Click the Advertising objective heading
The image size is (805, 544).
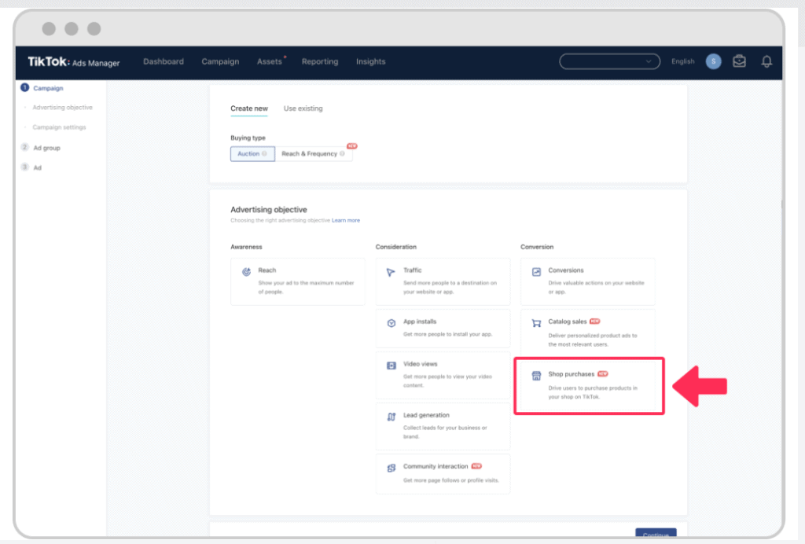(x=269, y=209)
